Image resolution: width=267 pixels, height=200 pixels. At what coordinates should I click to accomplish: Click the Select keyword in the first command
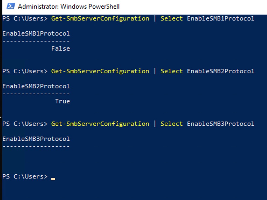171,19
